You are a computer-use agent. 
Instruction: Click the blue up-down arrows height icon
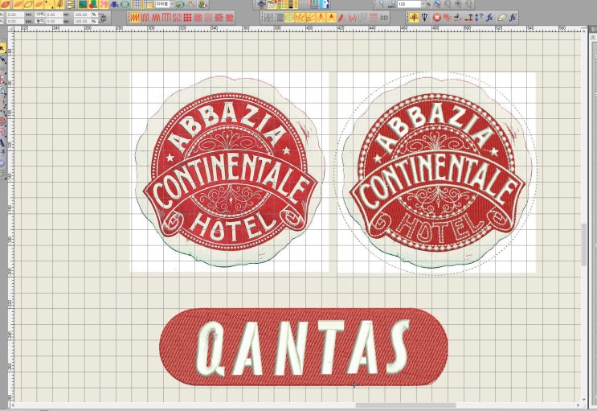tap(479, 18)
